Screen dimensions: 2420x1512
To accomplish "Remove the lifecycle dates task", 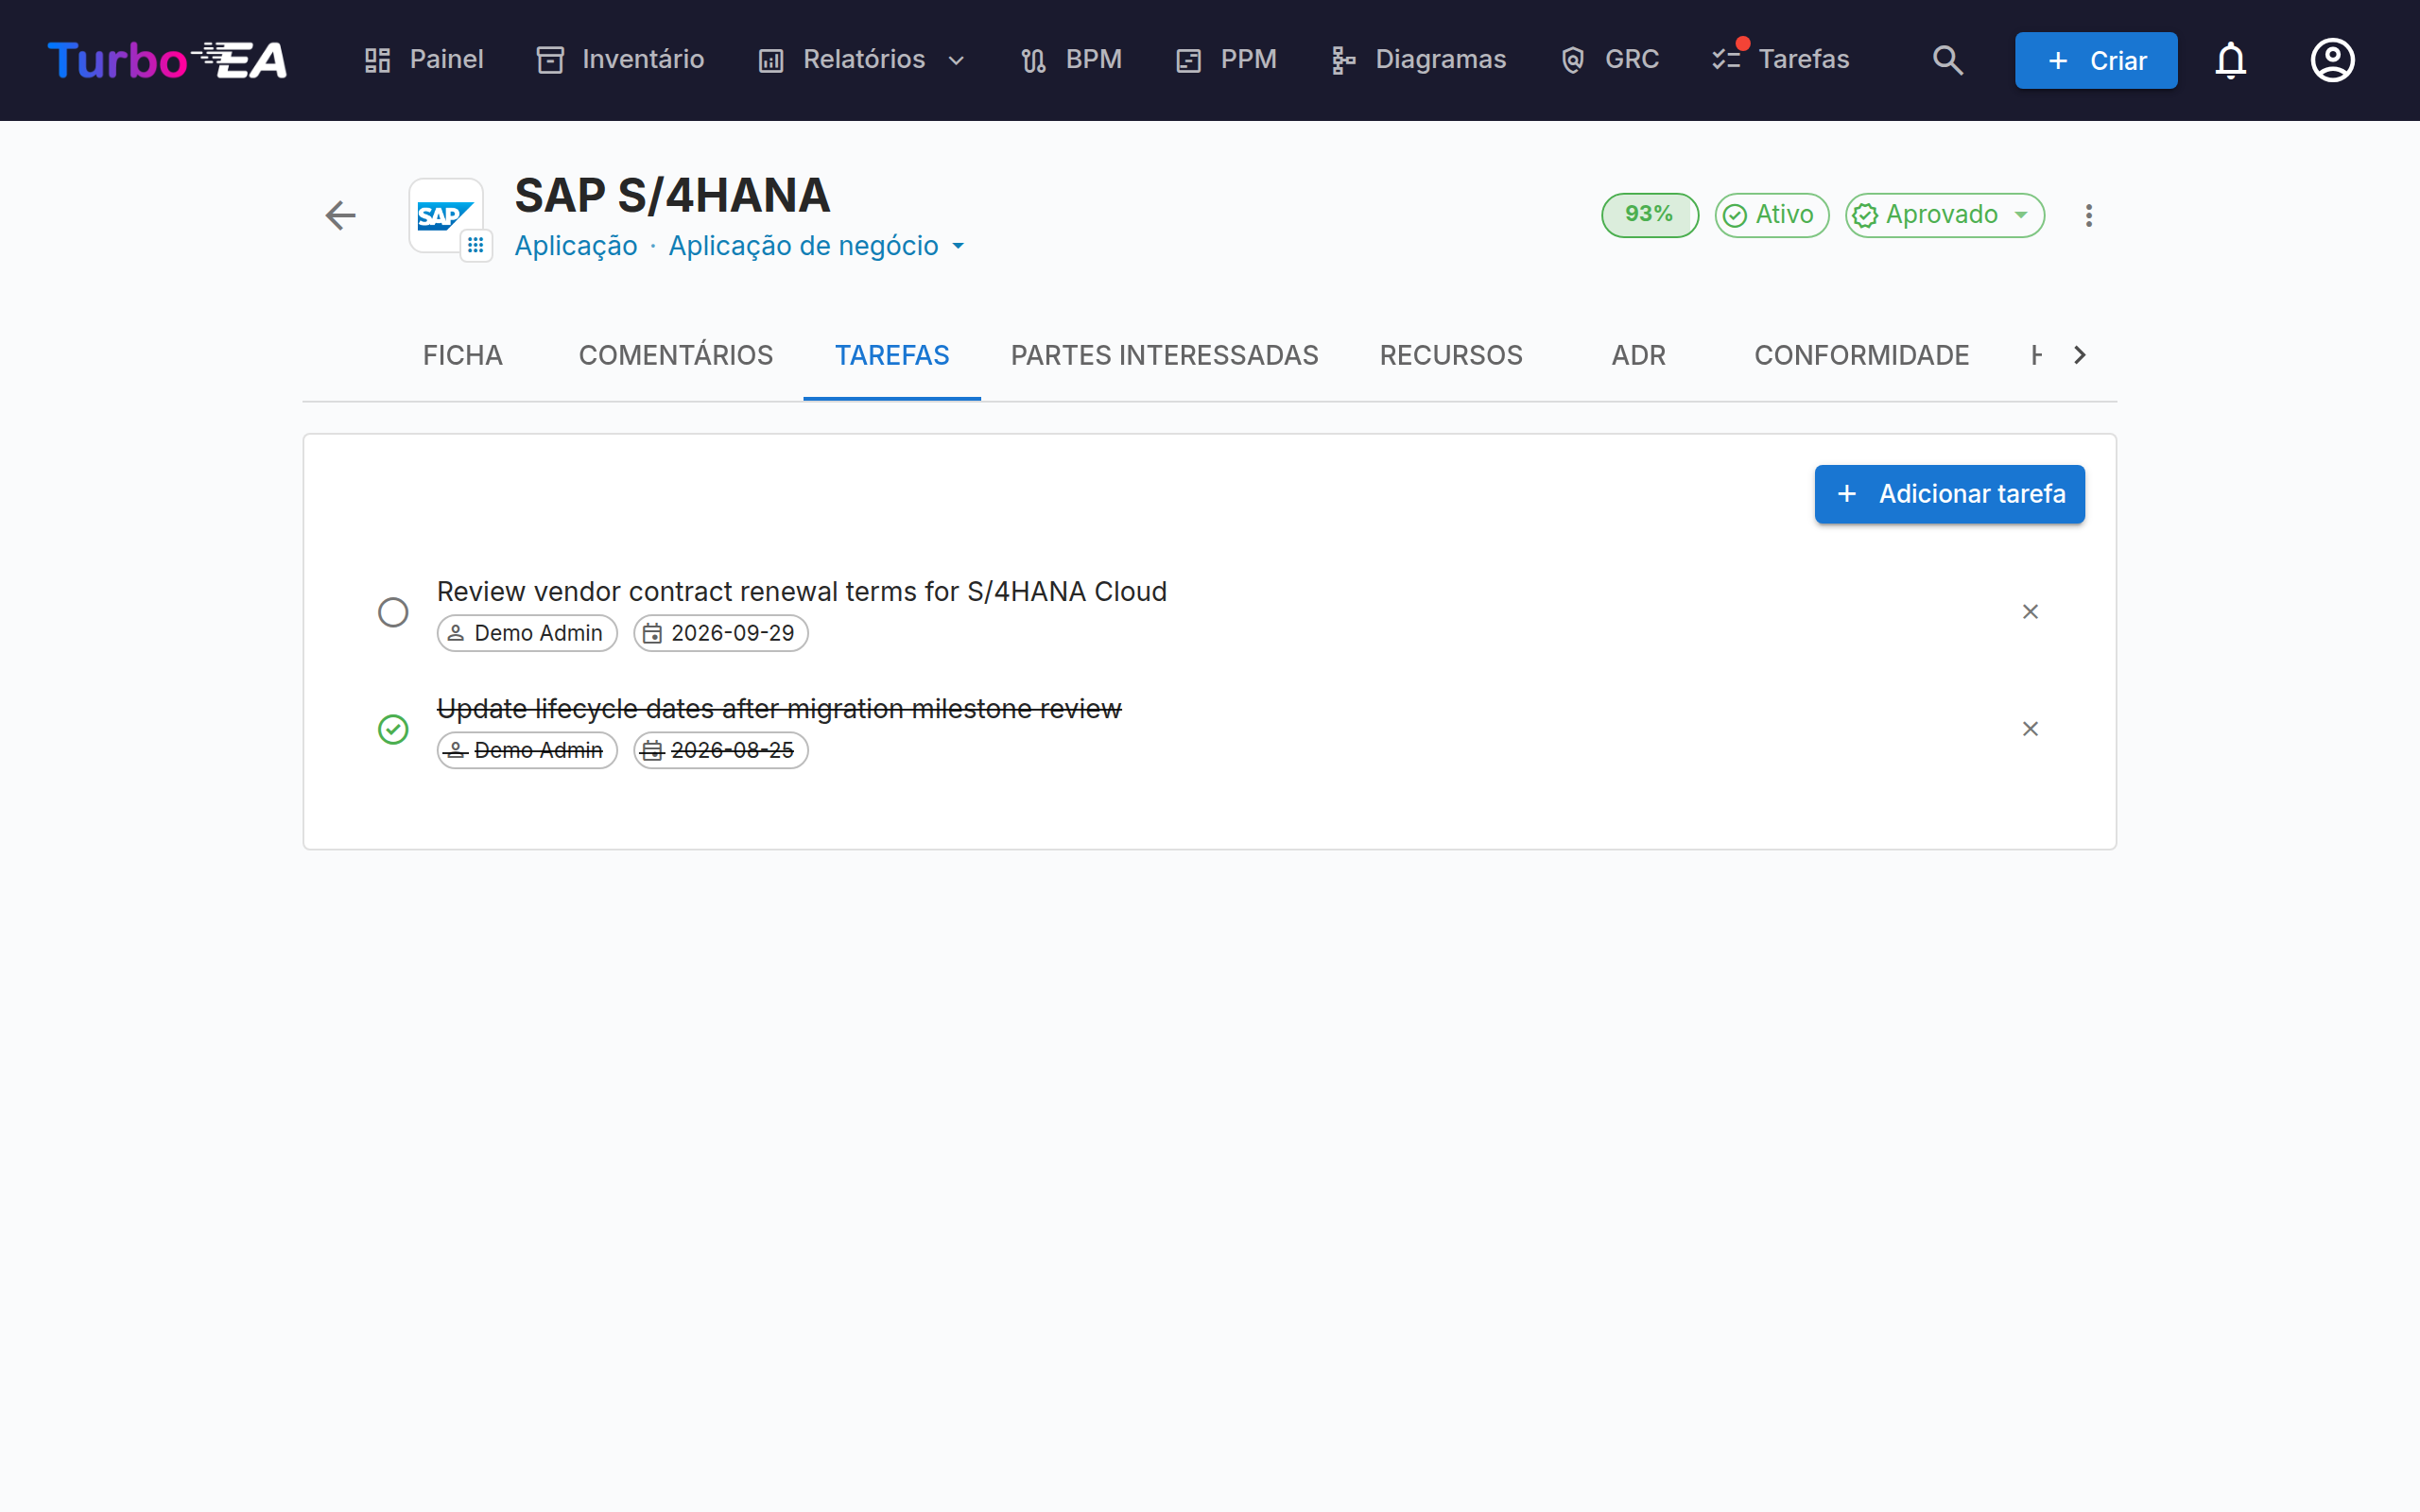I will pyautogui.click(x=2030, y=728).
